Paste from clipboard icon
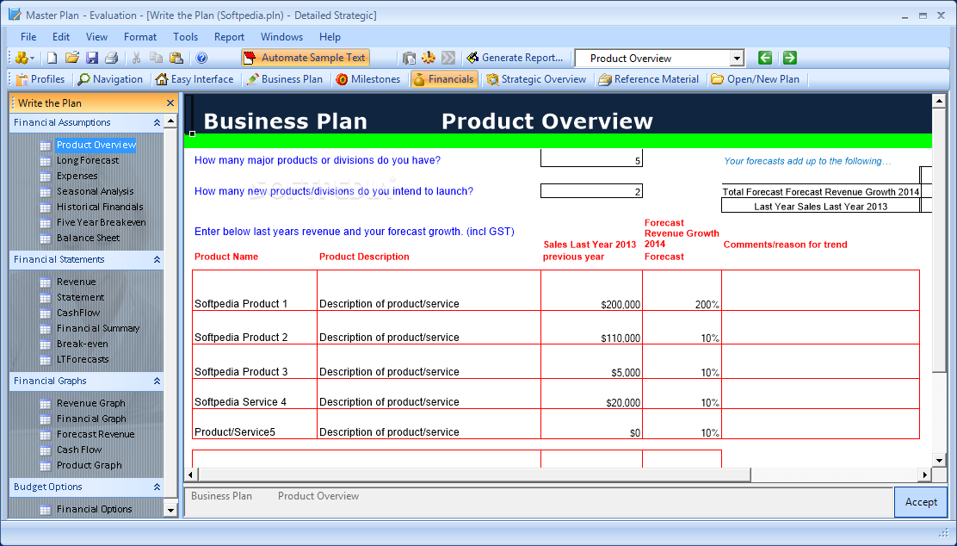The height and width of the screenshot is (546, 957). coord(176,58)
